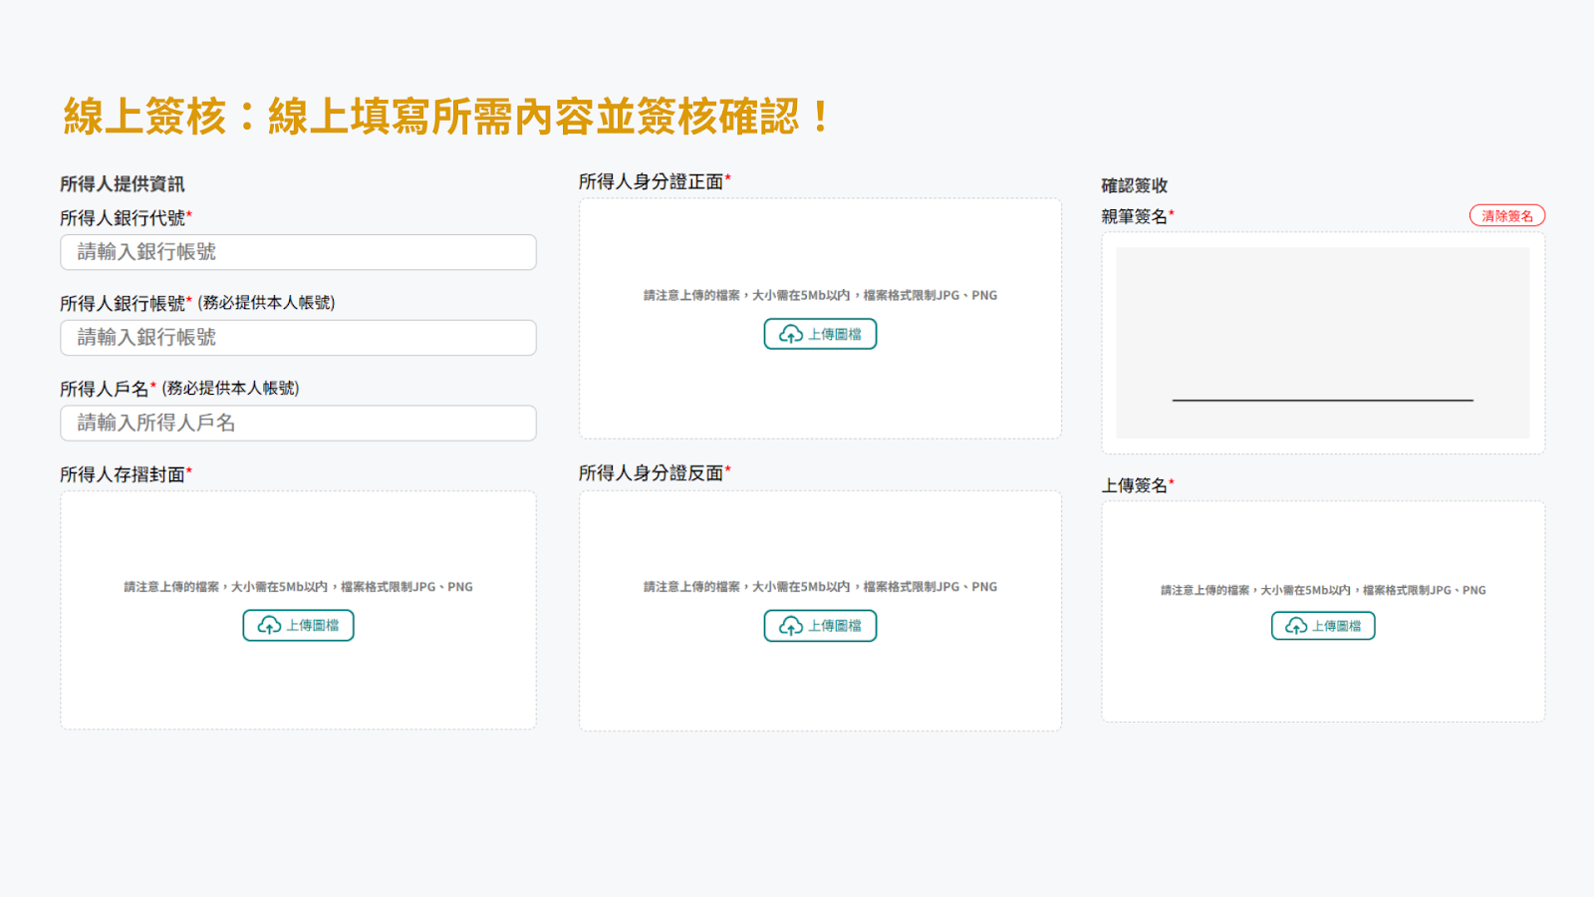This screenshot has width=1594, height=897.
Task: Focus the 所得人銀行帳號 input field
Action: (298, 338)
